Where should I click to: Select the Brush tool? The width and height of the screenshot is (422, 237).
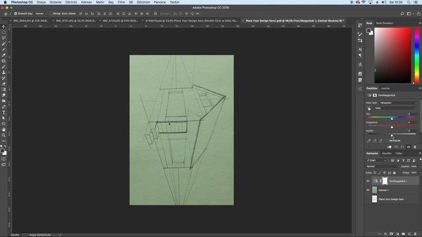3,66
